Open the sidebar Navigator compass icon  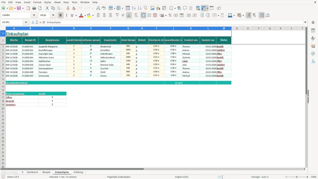point(313,53)
